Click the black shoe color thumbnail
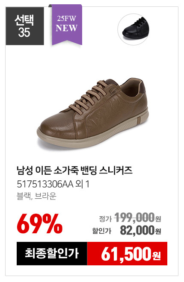184x282 pixels. tap(133, 29)
